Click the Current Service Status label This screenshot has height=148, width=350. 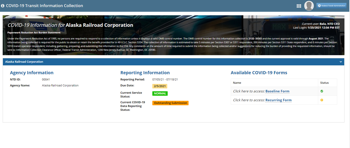(x=131, y=95)
